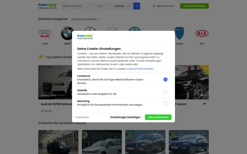247x154 pixels.
Task: Click the blue search button
Action: 137,6
